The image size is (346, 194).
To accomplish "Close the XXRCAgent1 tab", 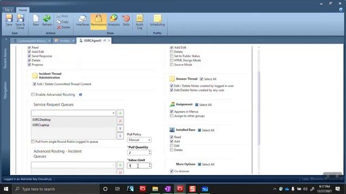I will click(109, 41).
